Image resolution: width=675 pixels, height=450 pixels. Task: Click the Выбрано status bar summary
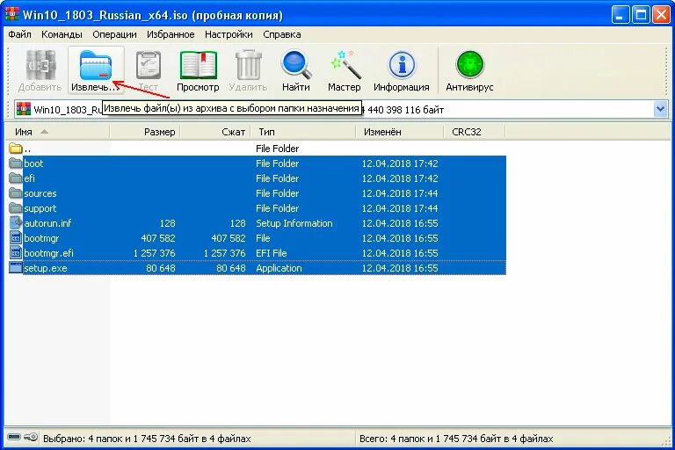[x=147, y=439]
